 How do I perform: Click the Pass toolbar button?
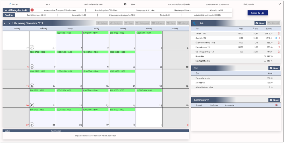pyautogui.click(x=128, y=23)
